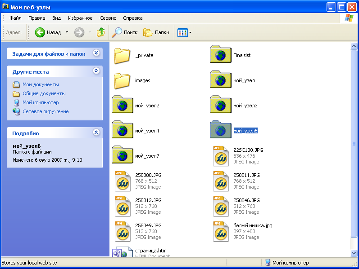Viewport: 359px width, 269px height.
Task: Click the _private folder name
Action: [x=144, y=55]
